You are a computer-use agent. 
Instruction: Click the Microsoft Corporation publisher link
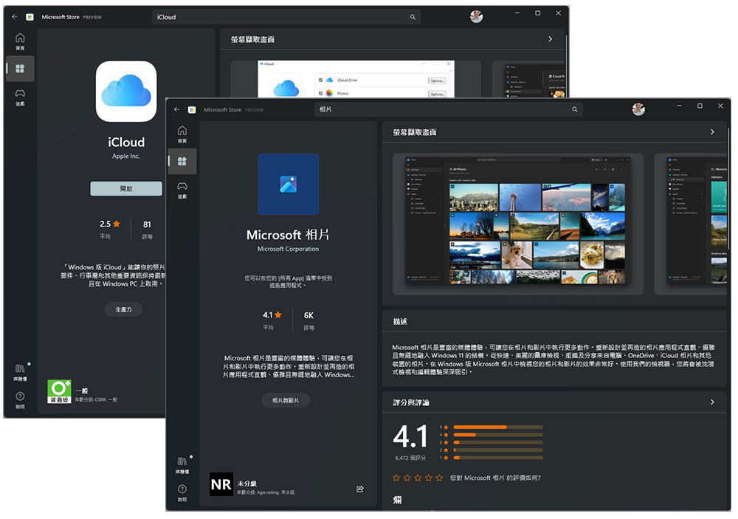(288, 249)
